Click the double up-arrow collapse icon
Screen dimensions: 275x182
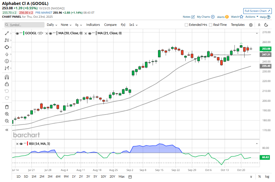[259, 25]
